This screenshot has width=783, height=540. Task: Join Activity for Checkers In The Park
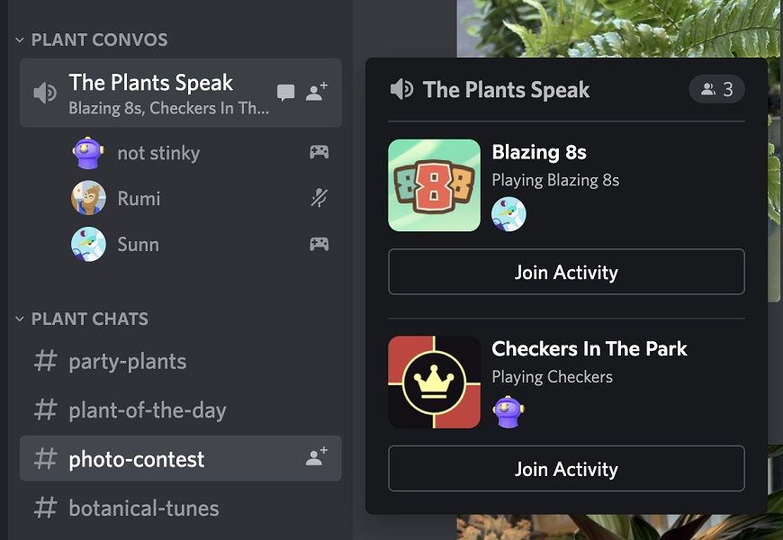[566, 469]
